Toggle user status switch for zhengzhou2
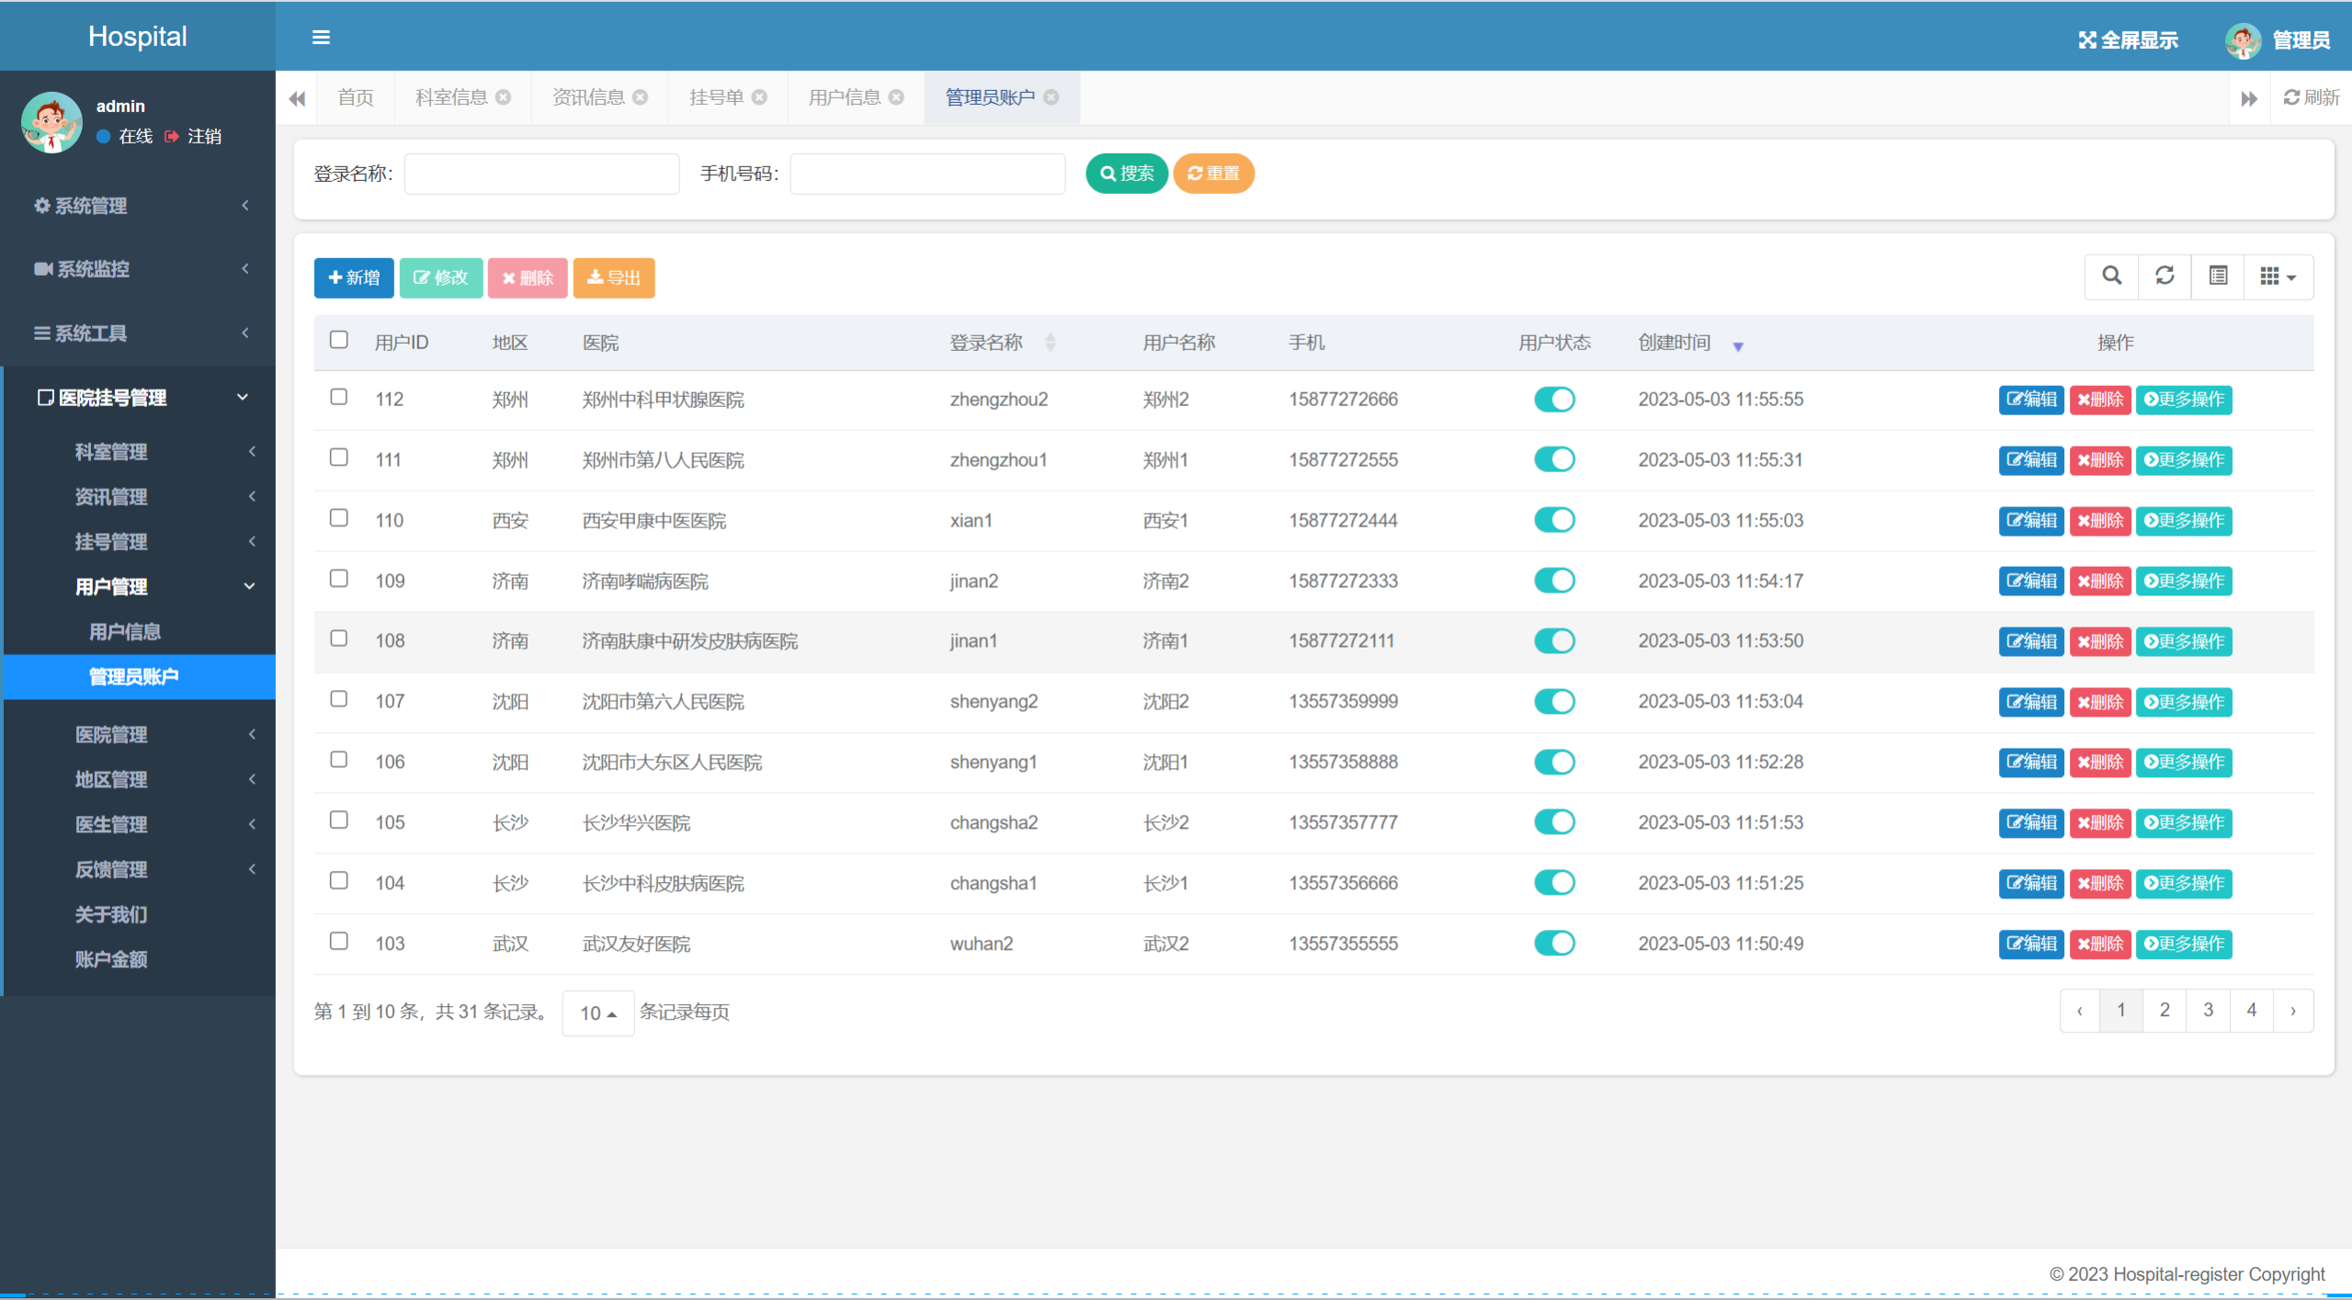The image size is (2352, 1300). 1554,400
